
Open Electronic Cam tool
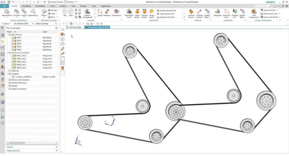(227, 14)
